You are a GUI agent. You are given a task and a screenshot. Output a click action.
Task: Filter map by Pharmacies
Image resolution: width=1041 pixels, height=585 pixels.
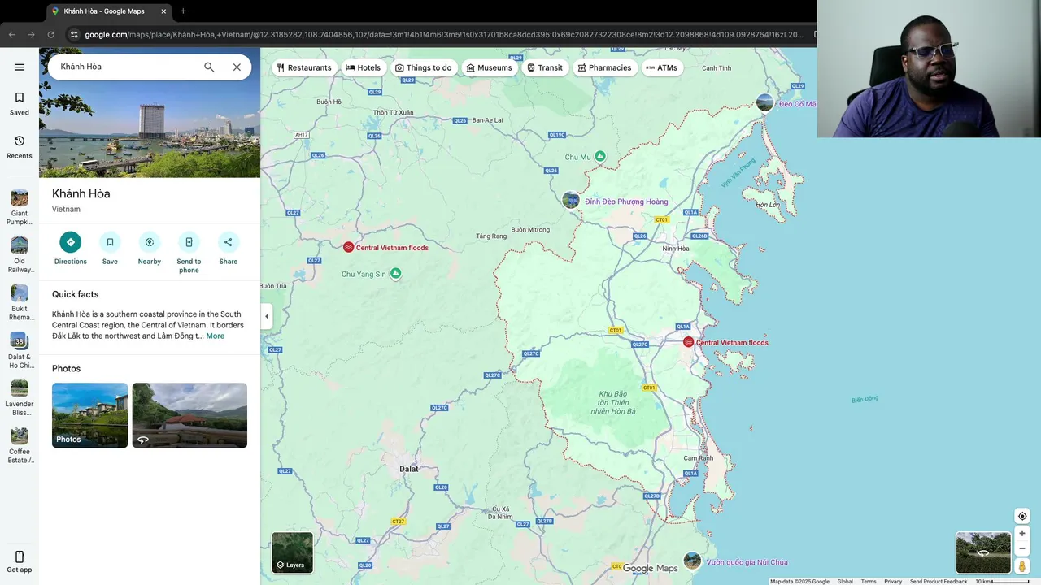click(x=604, y=67)
